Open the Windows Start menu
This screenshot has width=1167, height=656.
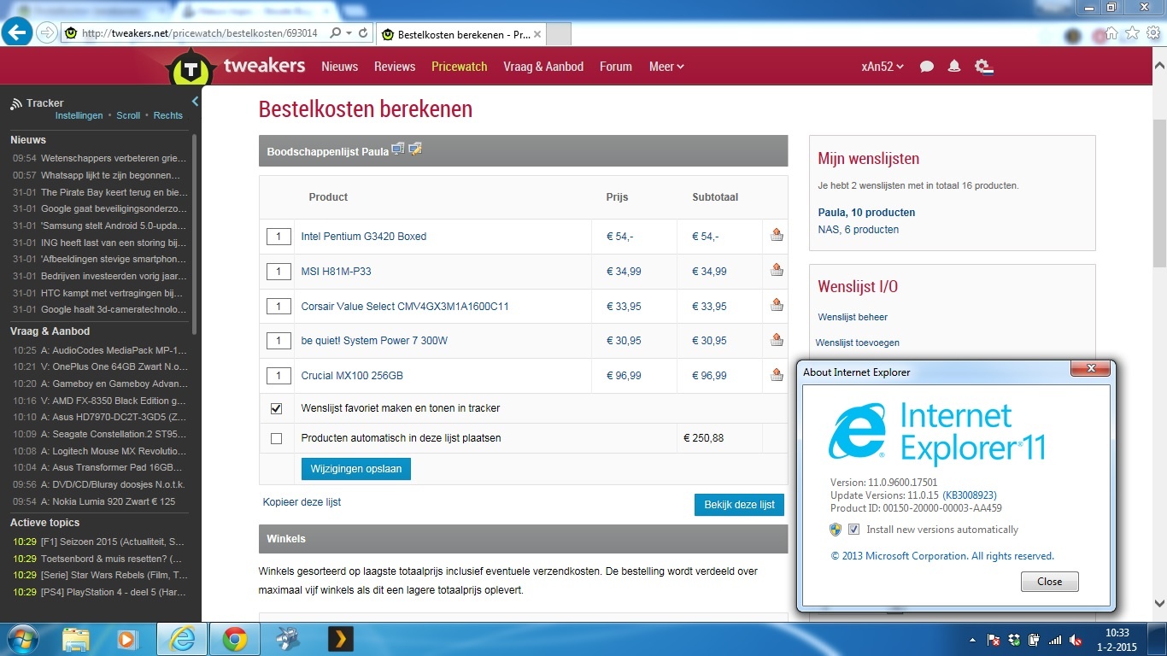point(21,639)
